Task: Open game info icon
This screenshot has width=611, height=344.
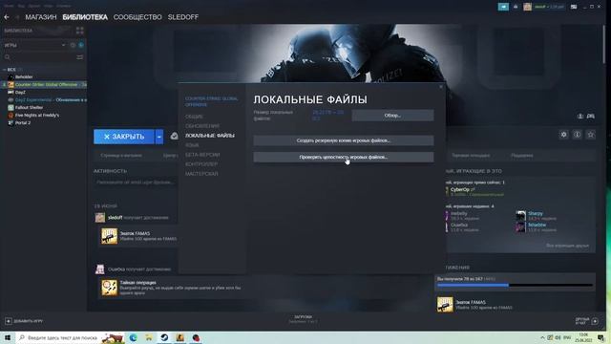Action: pyautogui.click(x=577, y=135)
